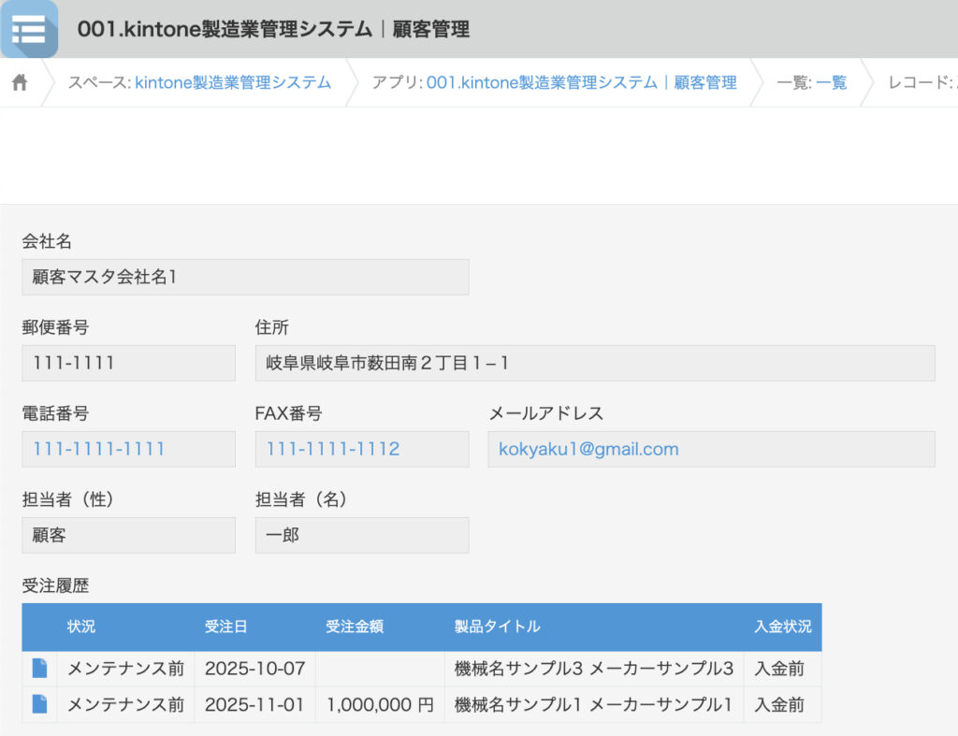Image resolution: width=958 pixels, height=736 pixels.
Task: Click the 担当者(名) field 一郎
Action: pos(361,535)
